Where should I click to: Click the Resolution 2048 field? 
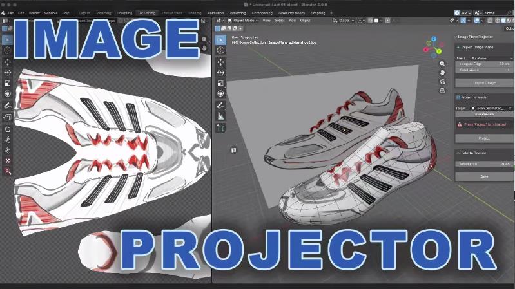pos(484,164)
